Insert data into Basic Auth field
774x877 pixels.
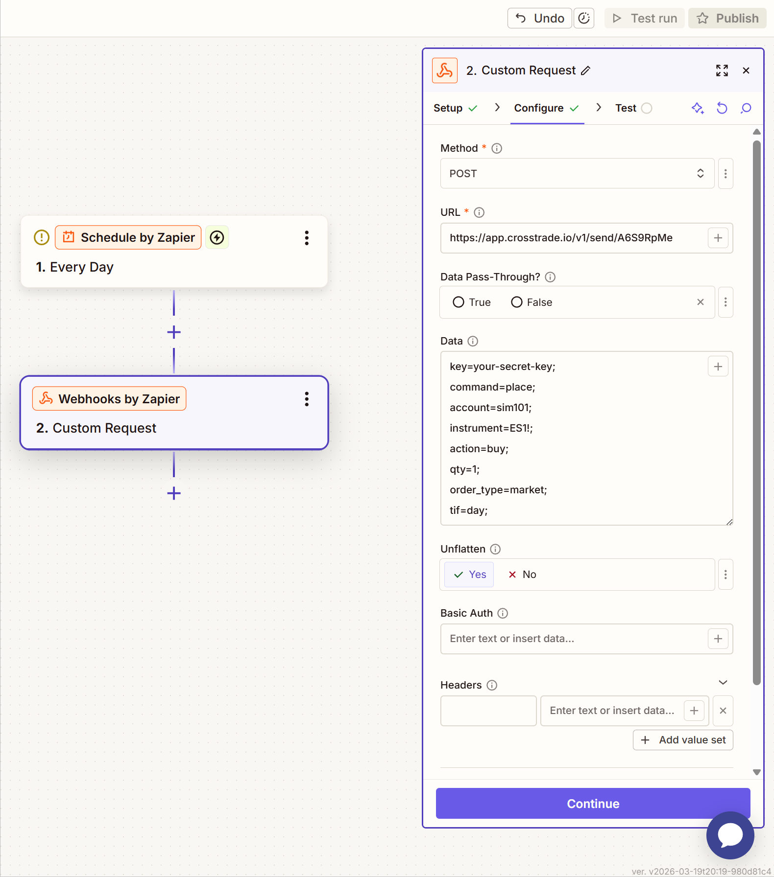pyautogui.click(x=718, y=639)
